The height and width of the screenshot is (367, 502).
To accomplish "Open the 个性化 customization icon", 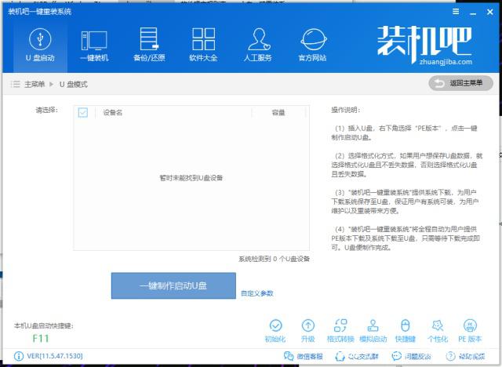I will [x=437, y=329].
